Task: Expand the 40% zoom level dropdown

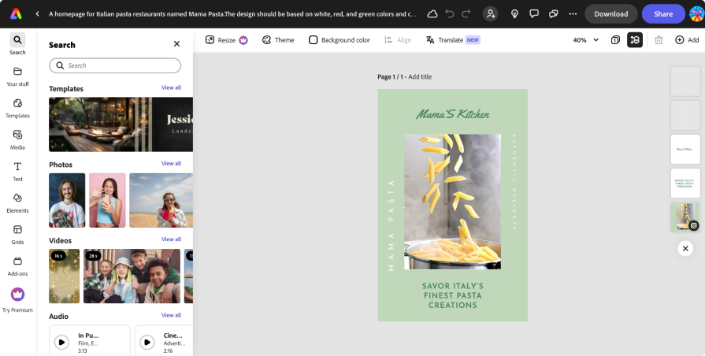Action: coord(585,40)
